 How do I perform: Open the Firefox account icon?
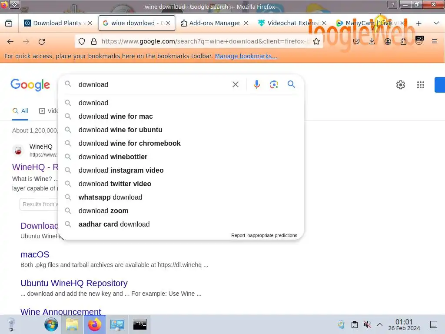388,41
